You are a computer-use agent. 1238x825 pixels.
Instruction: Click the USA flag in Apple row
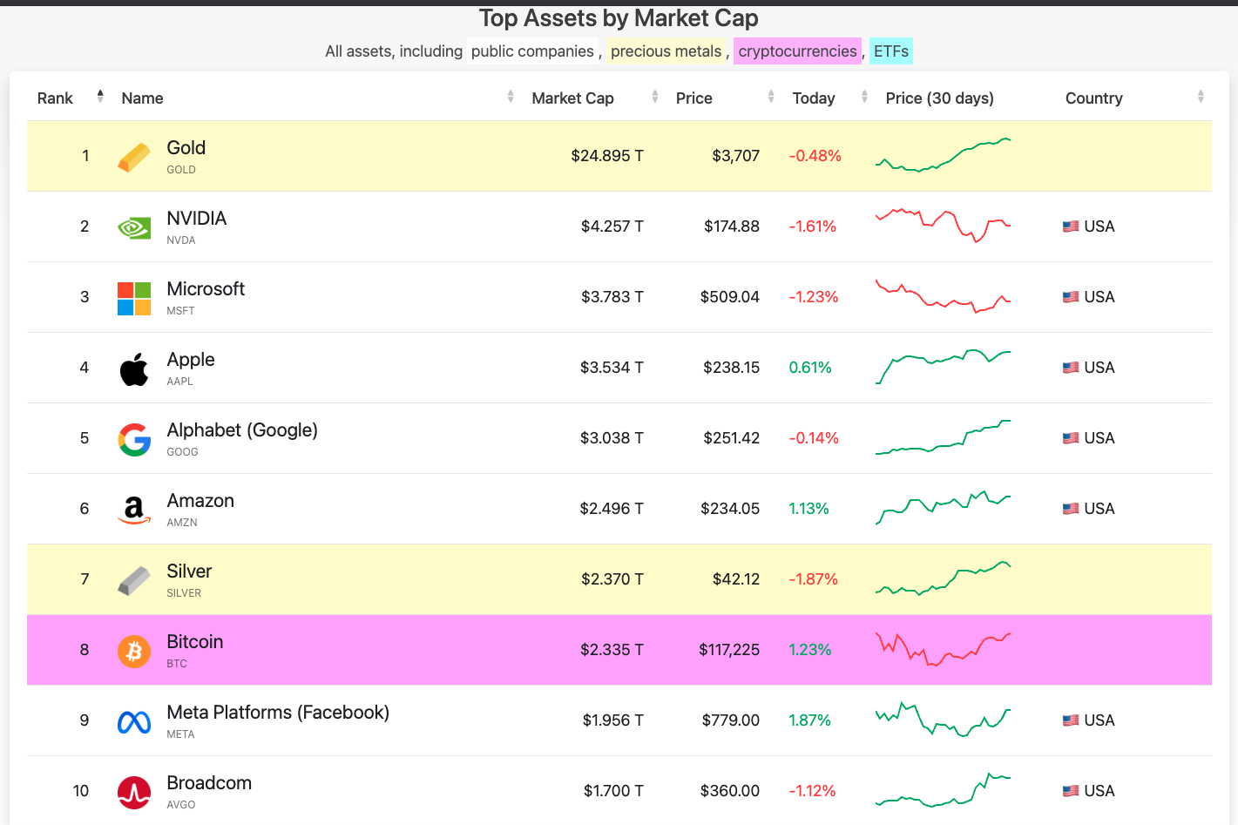click(1071, 368)
